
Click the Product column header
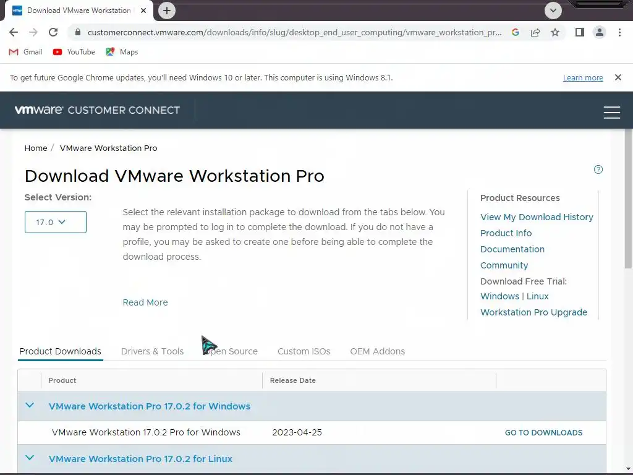(x=62, y=380)
